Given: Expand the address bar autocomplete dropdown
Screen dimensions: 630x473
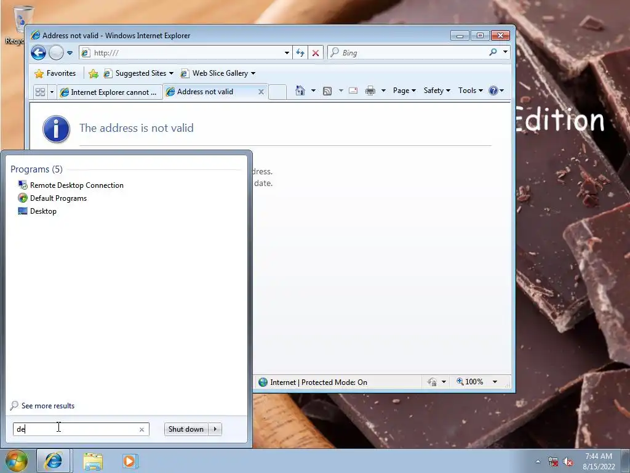Looking at the screenshot, I should (287, 53).
